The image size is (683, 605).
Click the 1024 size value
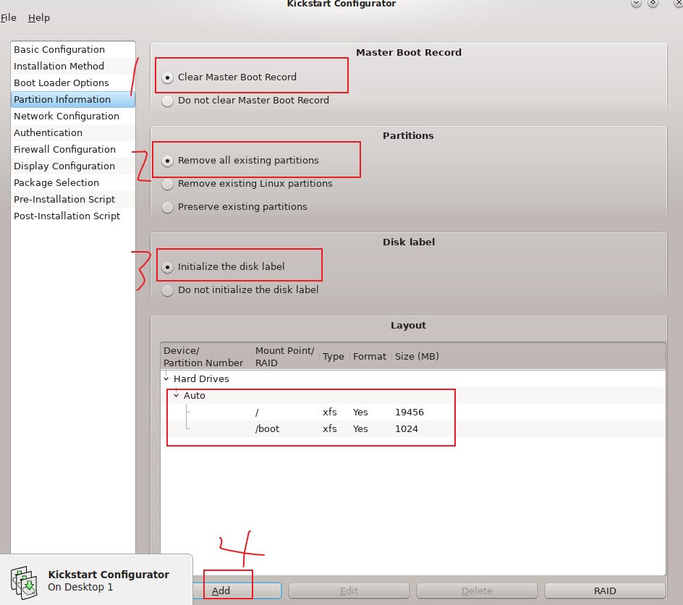click(x=407, y=429)
